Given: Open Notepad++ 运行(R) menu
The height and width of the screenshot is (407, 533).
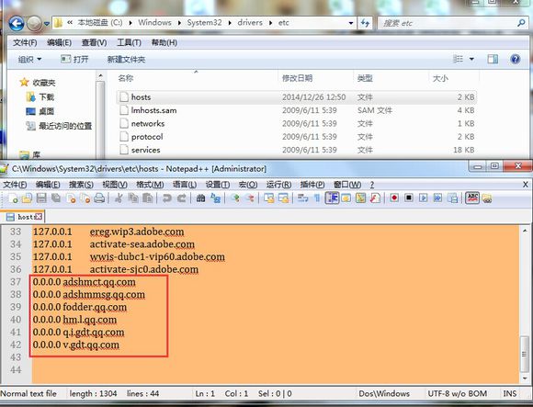Looking at the screenshot, I should pyautogui.click(x=278, y=185).
